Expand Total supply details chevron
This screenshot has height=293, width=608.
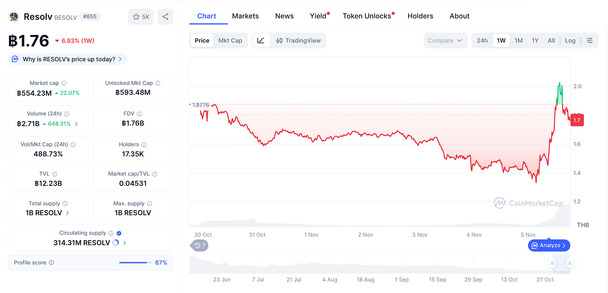(68, 213)
